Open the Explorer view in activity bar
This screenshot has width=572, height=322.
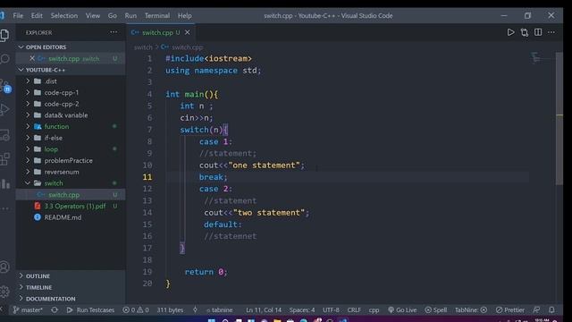coord(4,35)
